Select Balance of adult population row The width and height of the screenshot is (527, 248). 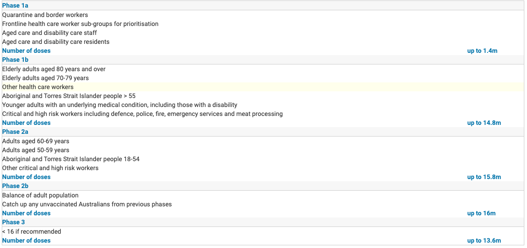tap(40, 195)
